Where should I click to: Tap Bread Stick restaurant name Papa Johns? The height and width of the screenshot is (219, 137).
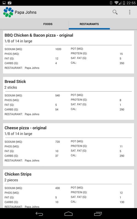pyautogui.click(x=32, y=114)
